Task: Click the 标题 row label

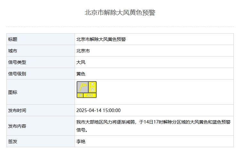Action: point(13,39)
